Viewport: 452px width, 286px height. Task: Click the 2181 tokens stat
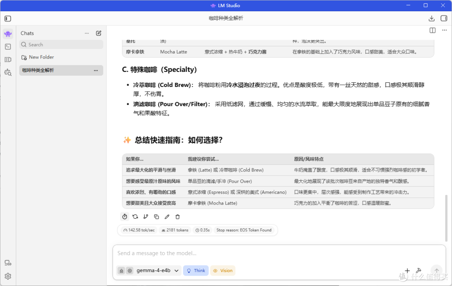pyautogui.click(x=175, y=230)
